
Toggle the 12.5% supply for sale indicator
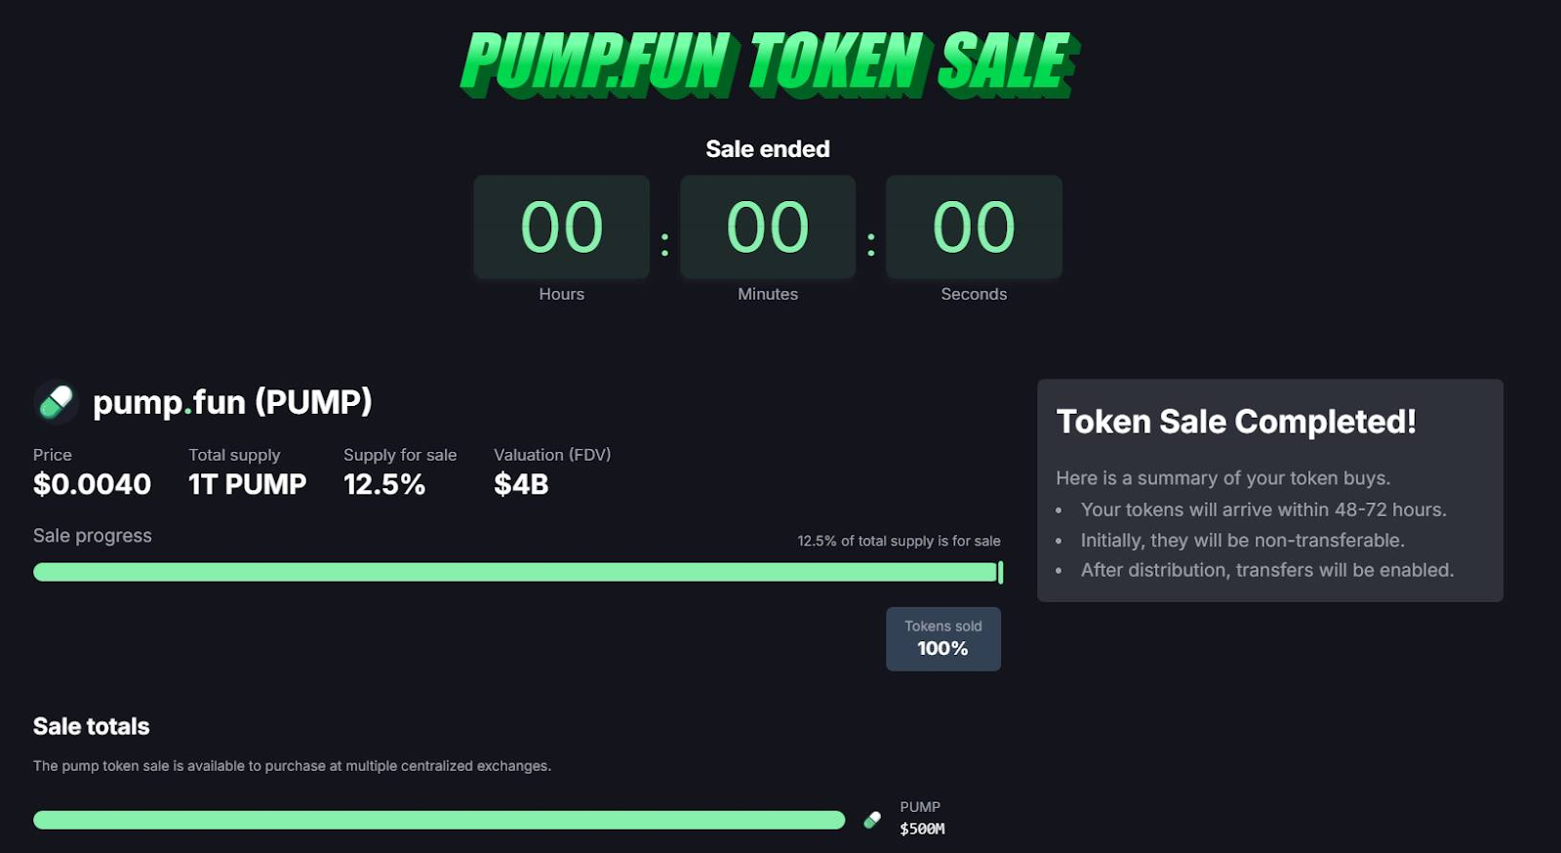(x=900, y=541)
